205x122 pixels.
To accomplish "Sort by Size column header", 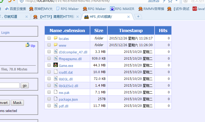I will coord(99,30).
